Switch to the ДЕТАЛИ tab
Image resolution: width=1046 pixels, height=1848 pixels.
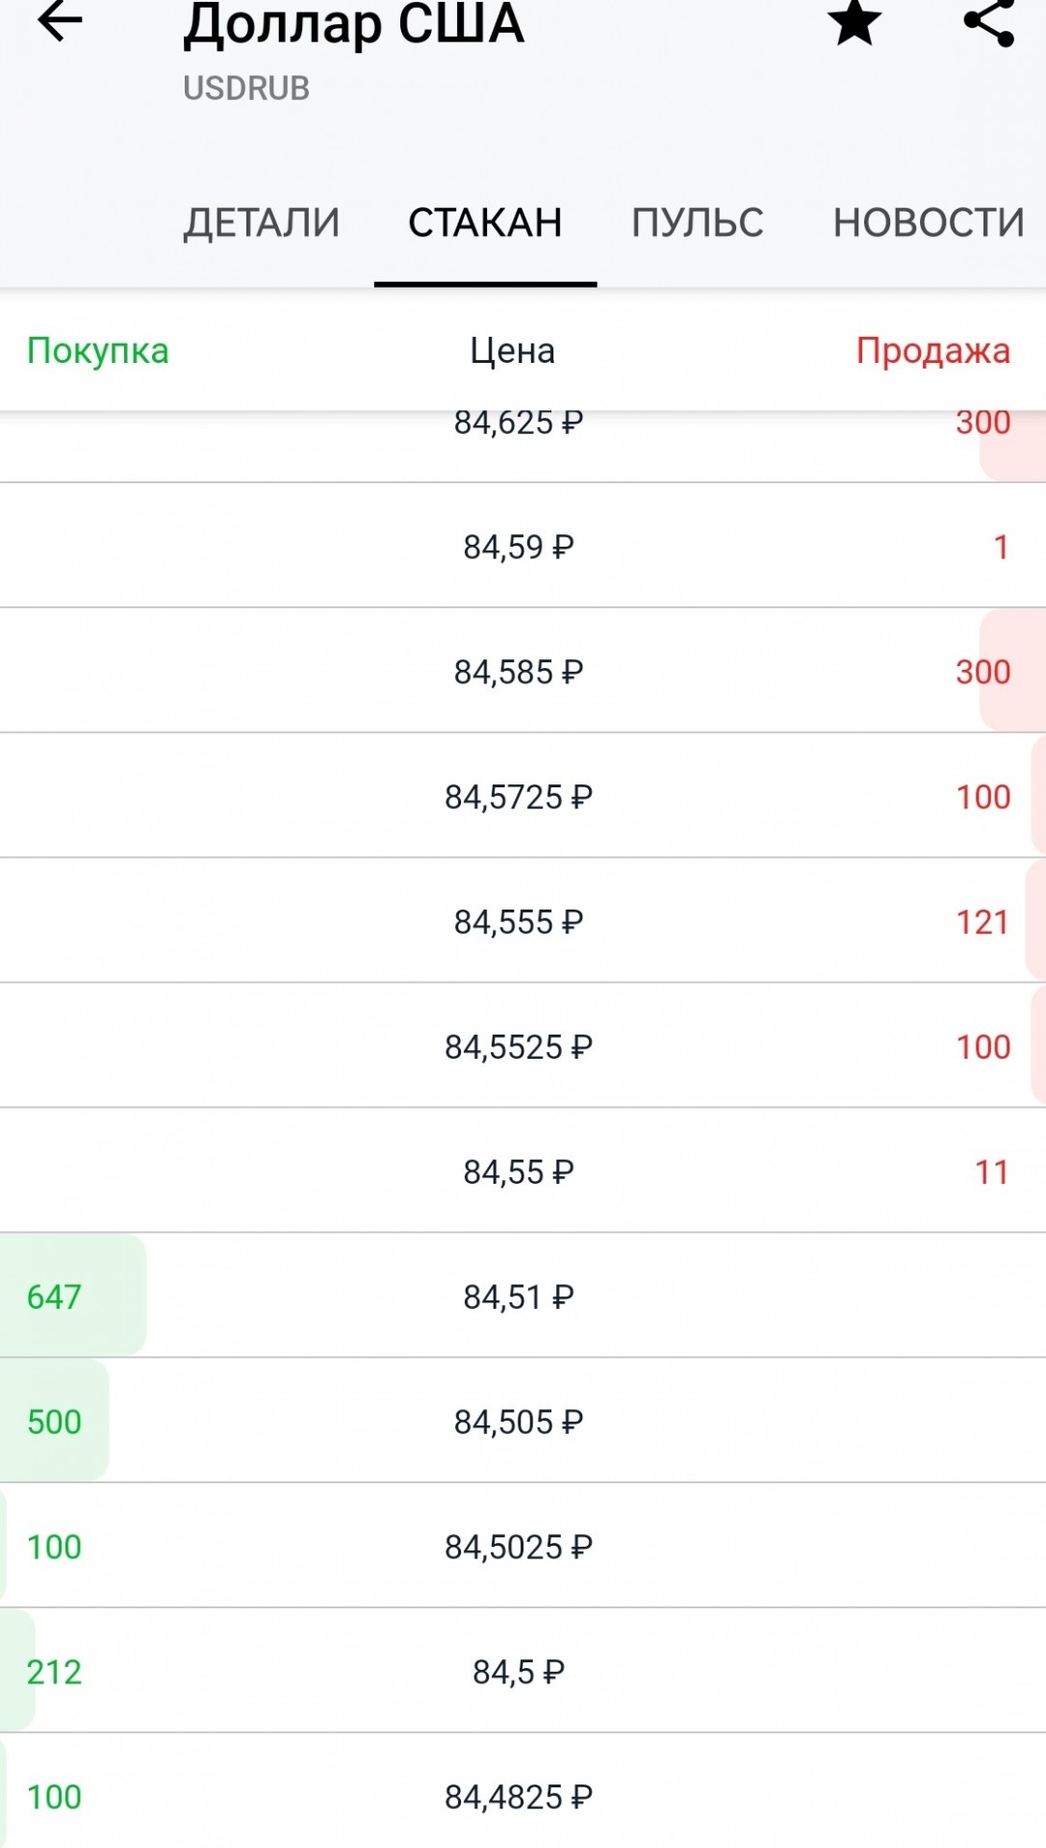click(262, 223)
